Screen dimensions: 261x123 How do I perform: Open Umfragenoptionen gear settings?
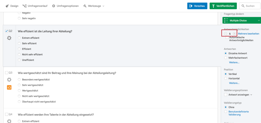click(x=65, y=6)
